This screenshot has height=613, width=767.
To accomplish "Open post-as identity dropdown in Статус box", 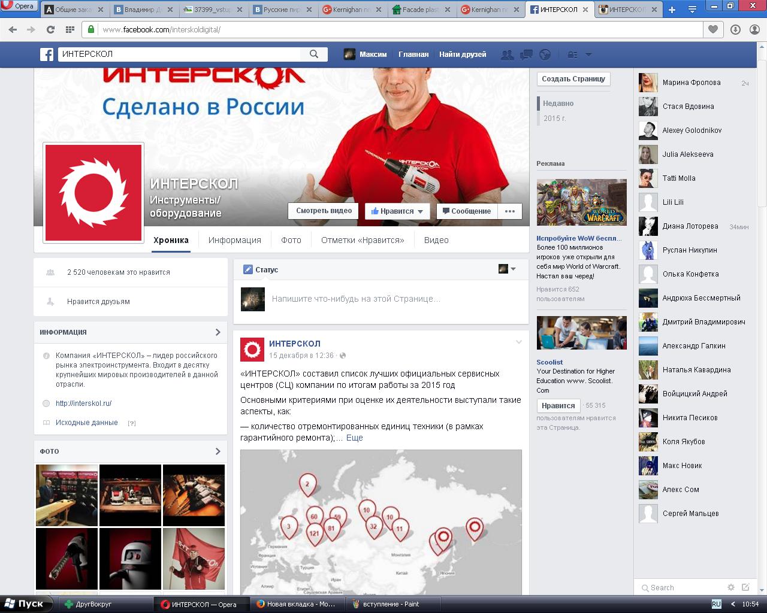I will [508, 269].
